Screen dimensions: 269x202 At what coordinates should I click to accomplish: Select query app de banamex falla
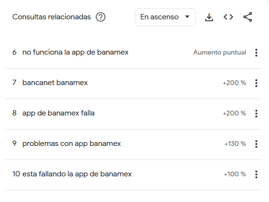coord(58,113)
